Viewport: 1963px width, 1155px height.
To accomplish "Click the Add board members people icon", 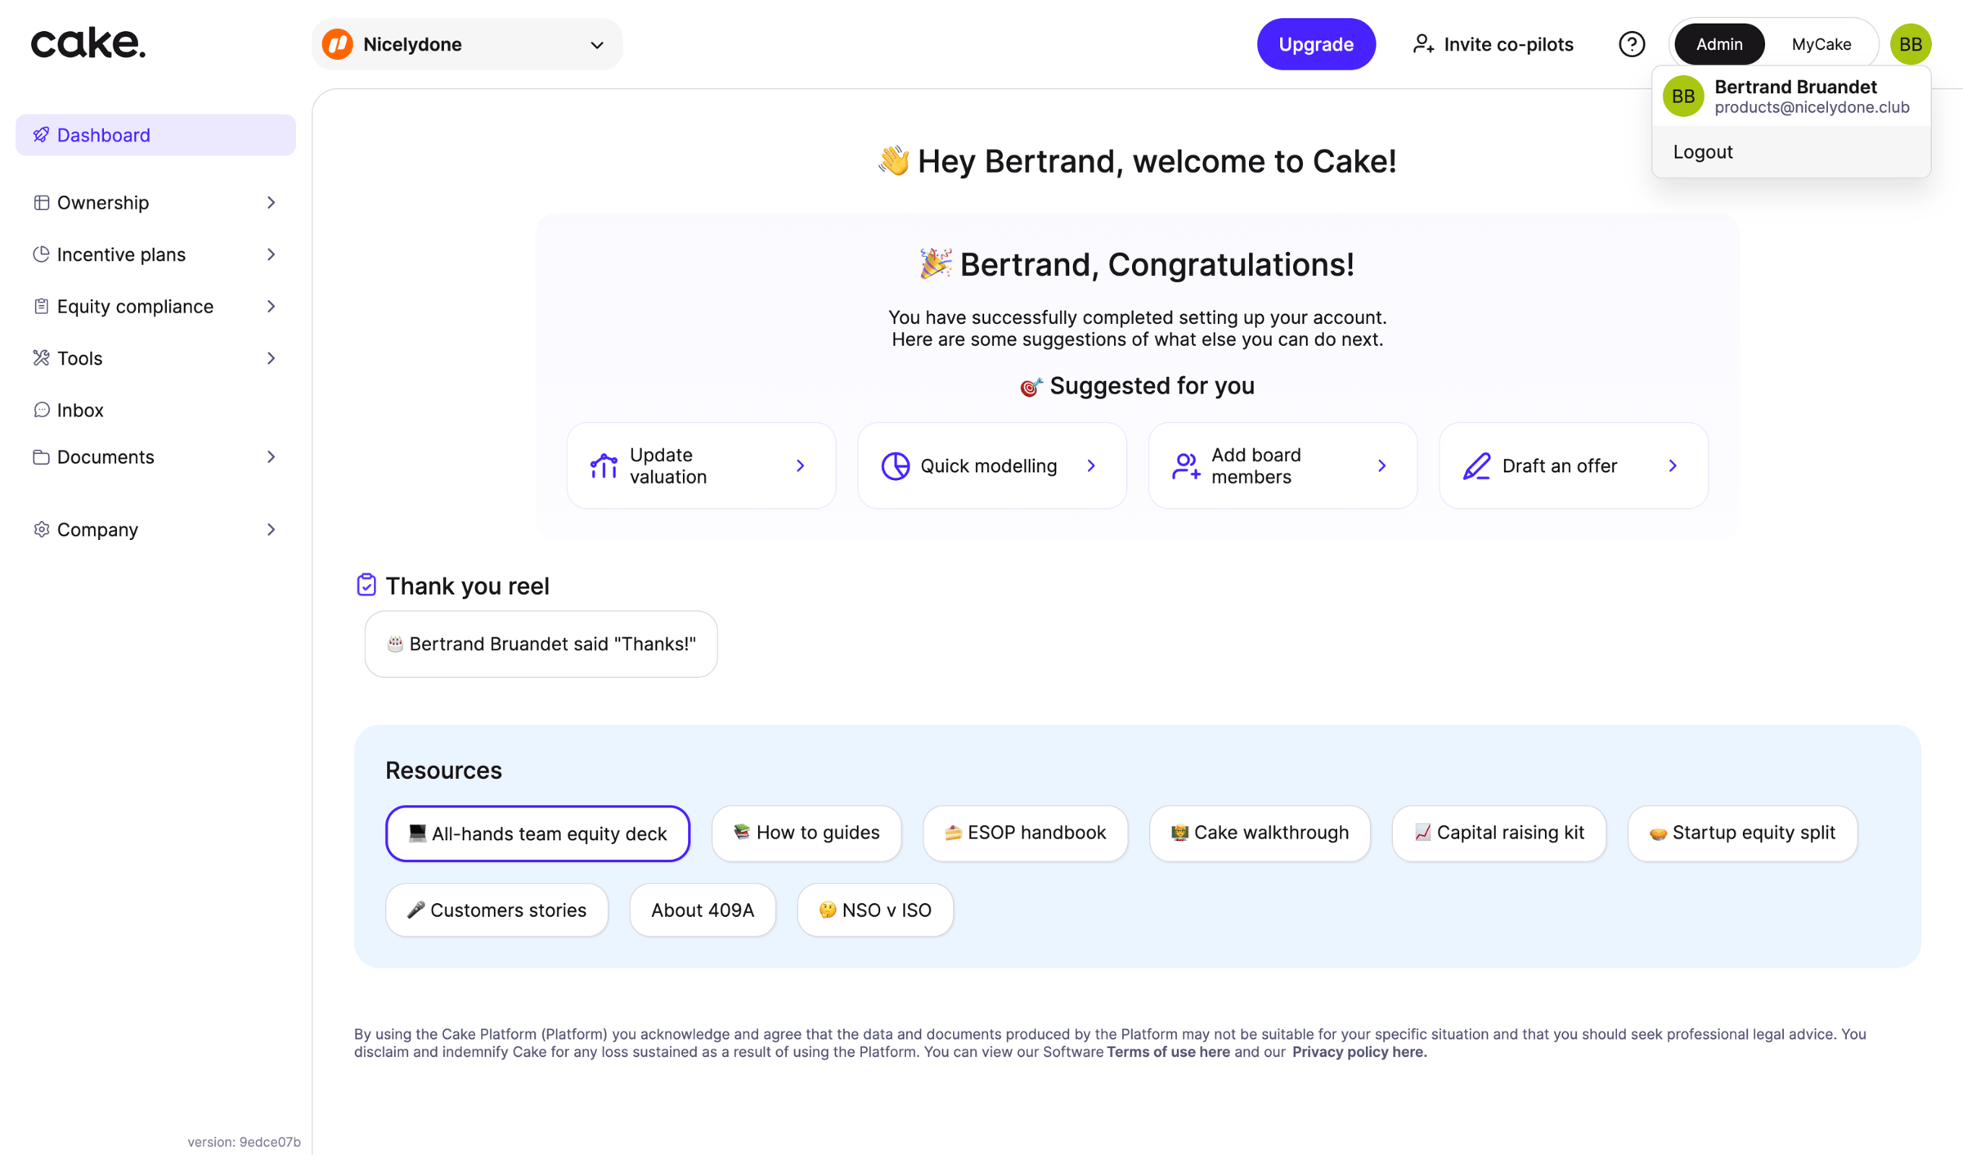I will (1186, 465).
